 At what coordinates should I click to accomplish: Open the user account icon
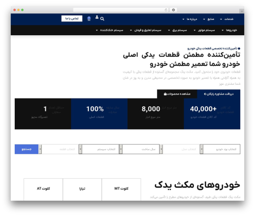(97, 17)
